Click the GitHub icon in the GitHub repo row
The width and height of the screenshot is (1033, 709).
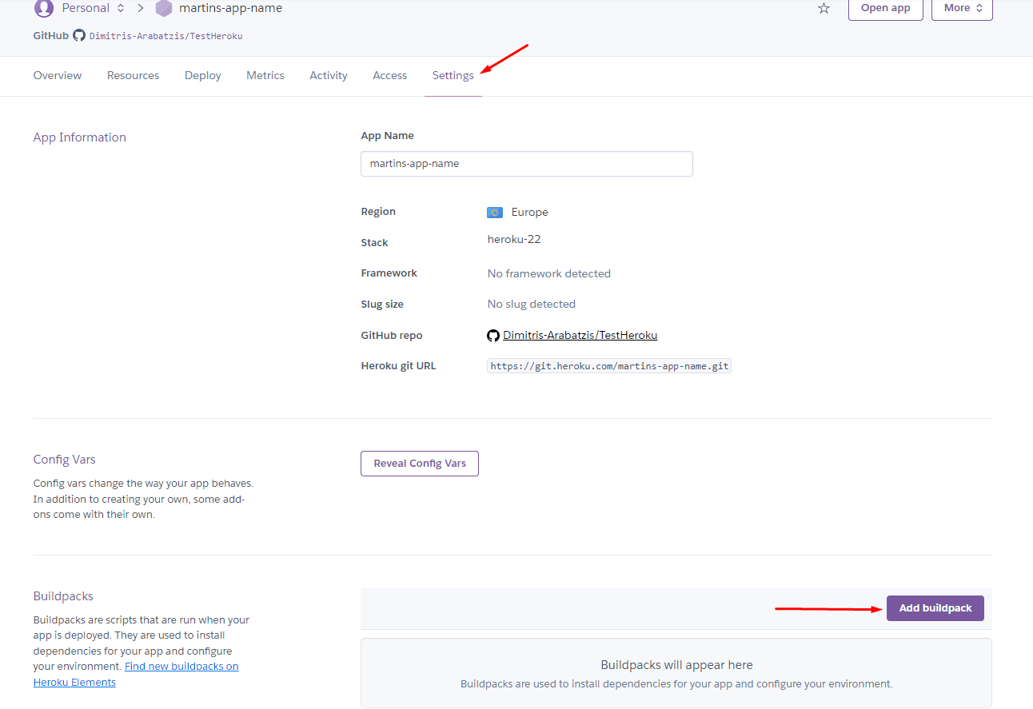(493, 336)
